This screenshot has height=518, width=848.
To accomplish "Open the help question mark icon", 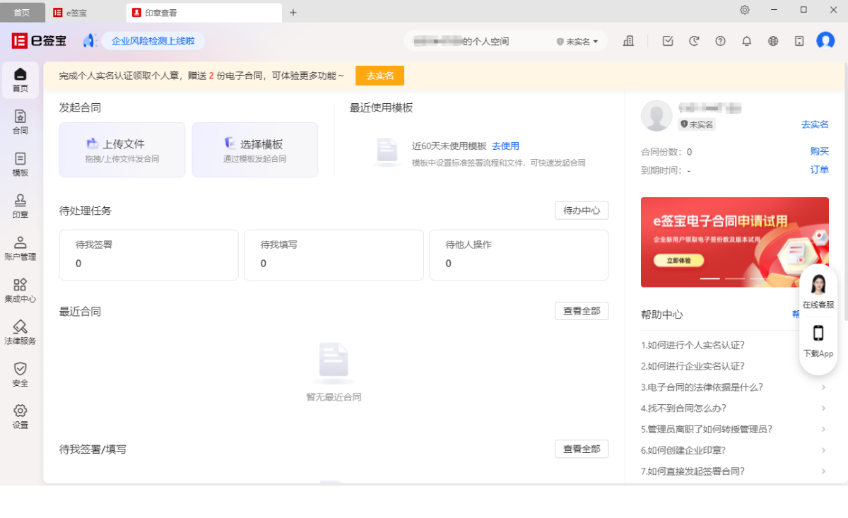I will click(720, 41).
